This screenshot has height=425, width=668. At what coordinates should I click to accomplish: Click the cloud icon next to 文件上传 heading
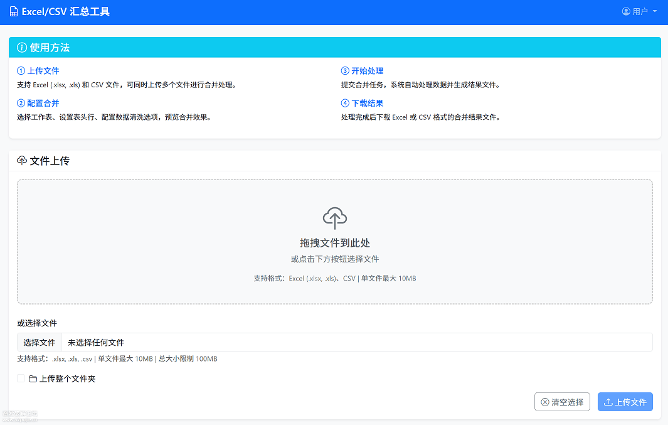pos(22,161)
